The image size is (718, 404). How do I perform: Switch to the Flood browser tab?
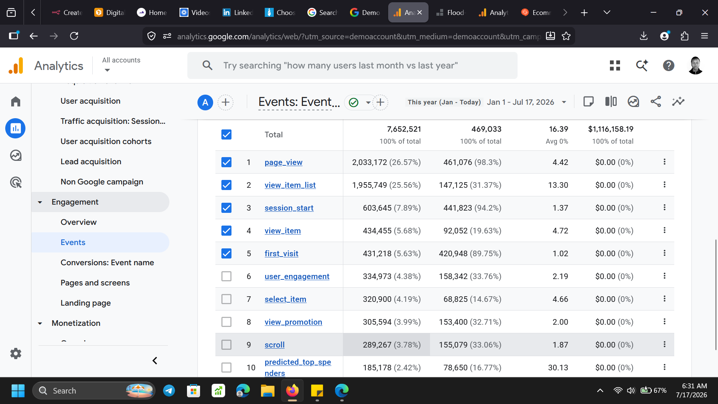[451, 12]
